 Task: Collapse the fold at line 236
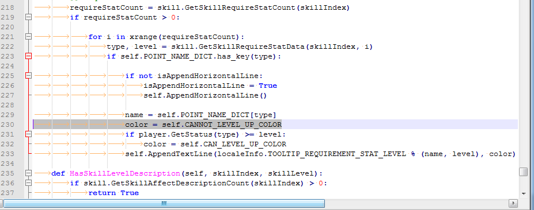point(29,183)
